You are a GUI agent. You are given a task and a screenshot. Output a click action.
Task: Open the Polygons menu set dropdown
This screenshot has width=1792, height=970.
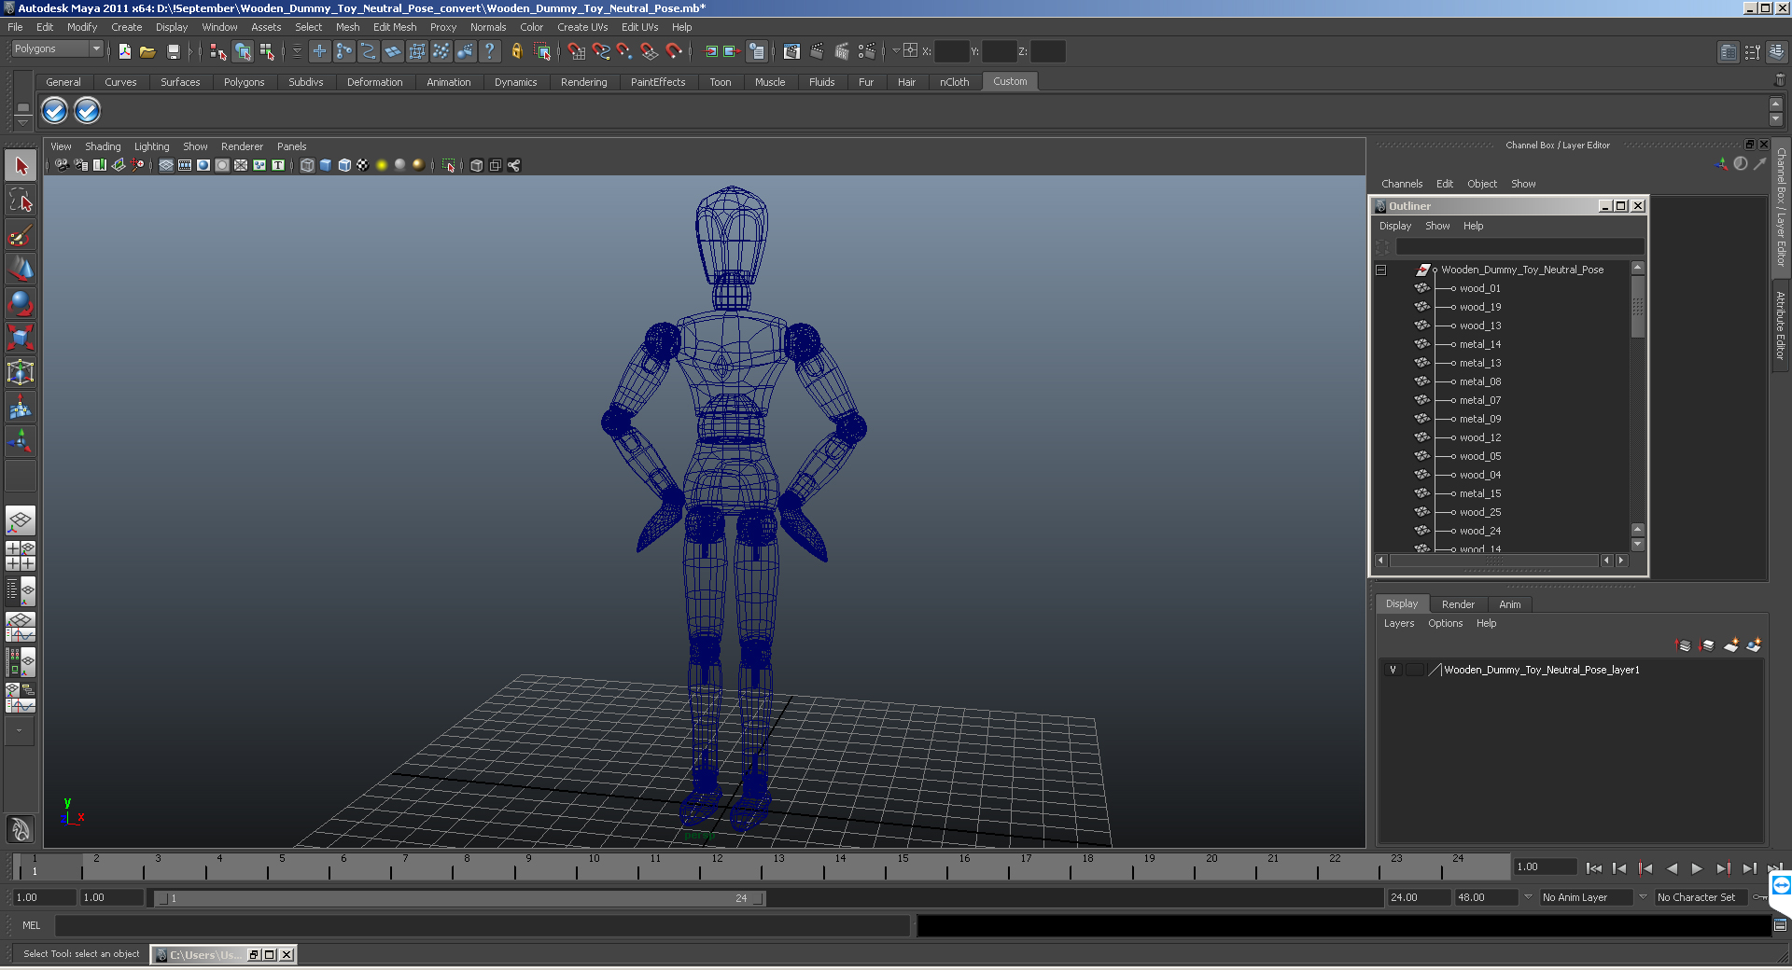[57, 48]
